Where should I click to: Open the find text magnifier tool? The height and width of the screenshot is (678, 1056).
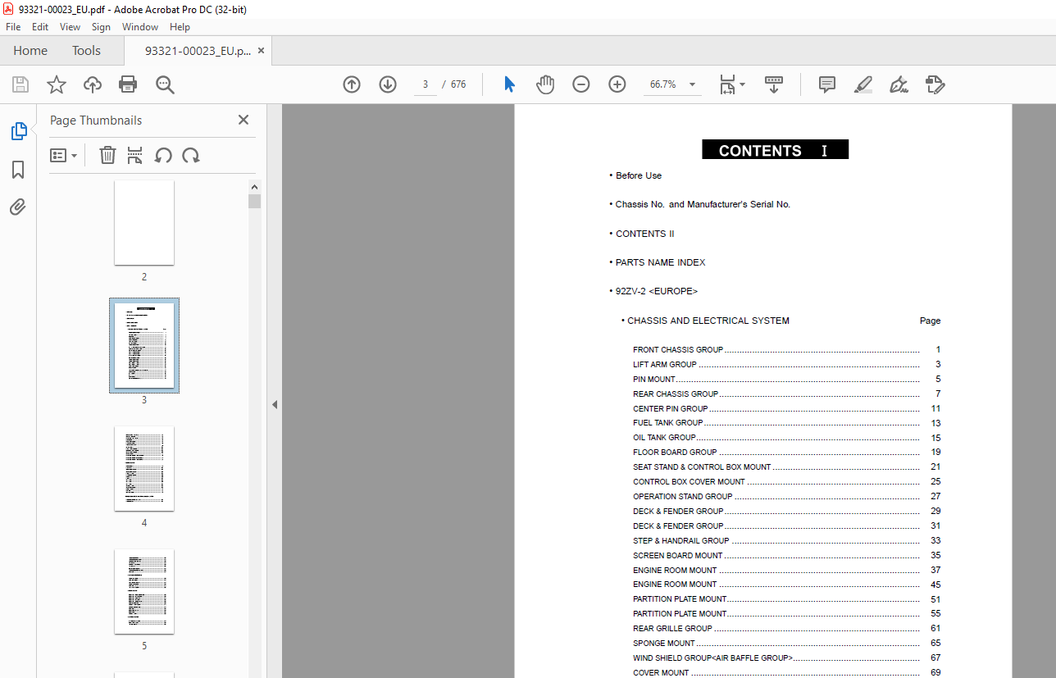coord(165,84)
